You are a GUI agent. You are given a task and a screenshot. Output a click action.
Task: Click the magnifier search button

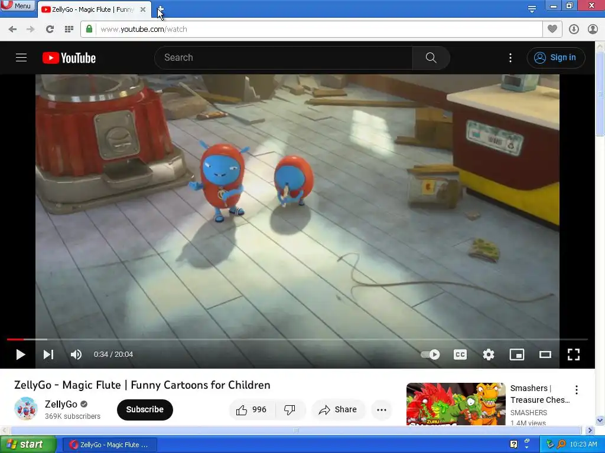coord(431,58)
